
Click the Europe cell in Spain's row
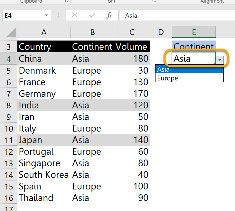click(x=92, y=187)
